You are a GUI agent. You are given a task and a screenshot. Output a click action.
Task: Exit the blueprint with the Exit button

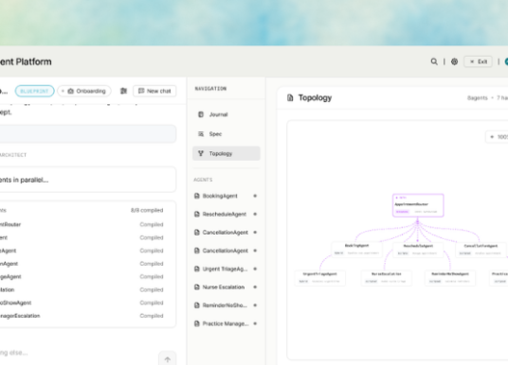click(479, 61)
